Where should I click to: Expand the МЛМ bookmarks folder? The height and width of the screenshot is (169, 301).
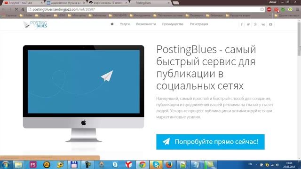60,15
